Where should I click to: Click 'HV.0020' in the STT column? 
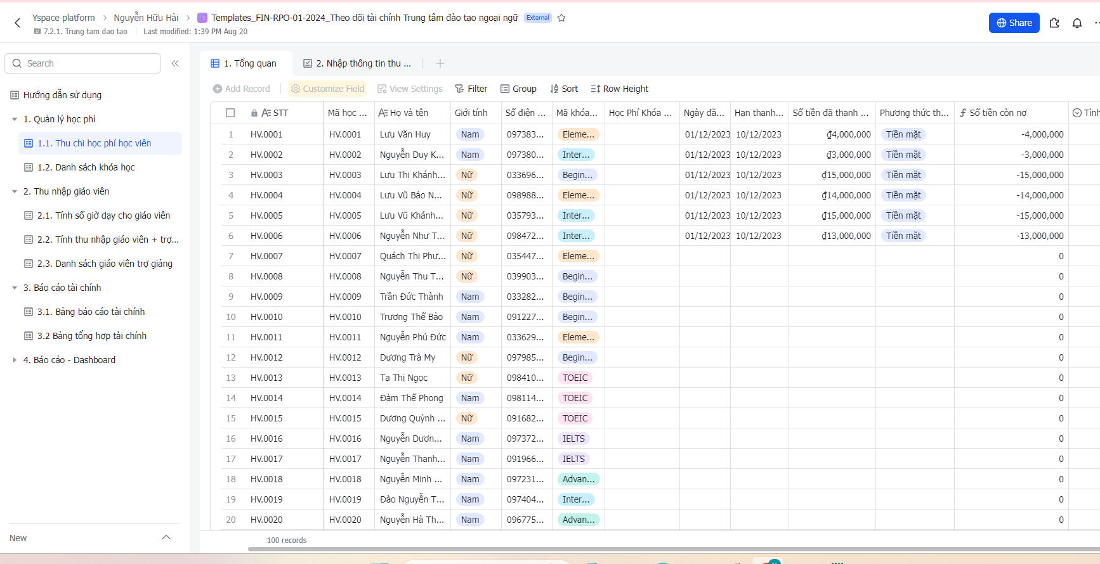(266, 520)
